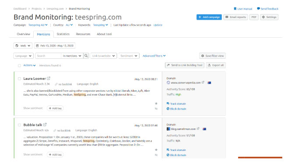This screenshot has height=168, width=291.
Task: Open the Dashboard breadcrumb
Action: 20,9
